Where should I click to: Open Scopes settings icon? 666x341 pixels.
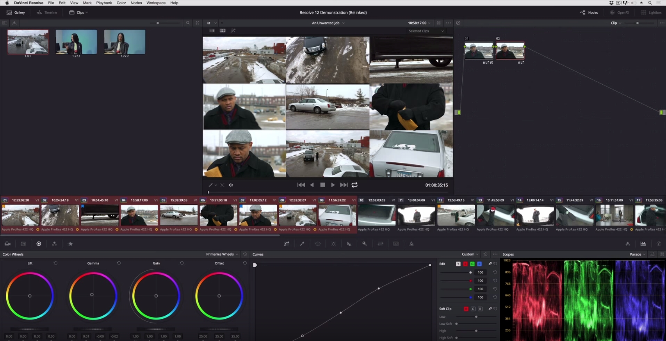[652, 254]
